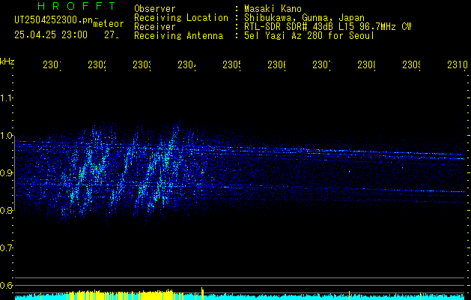Click the word meteor
This screenshot has width=471, height=300.
click(x=109, y=24)
